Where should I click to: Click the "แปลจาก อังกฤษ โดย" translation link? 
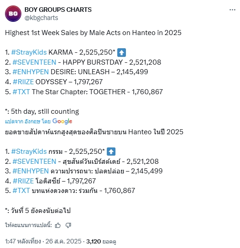point(28,121)
